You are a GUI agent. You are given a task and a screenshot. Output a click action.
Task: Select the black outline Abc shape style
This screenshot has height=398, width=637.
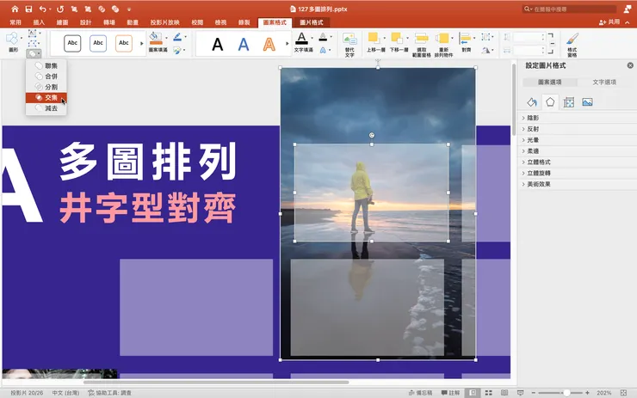tap(72, 43)
